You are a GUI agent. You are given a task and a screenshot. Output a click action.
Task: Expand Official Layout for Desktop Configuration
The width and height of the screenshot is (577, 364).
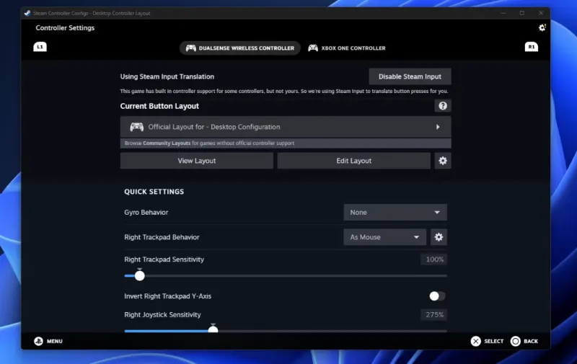285,127
